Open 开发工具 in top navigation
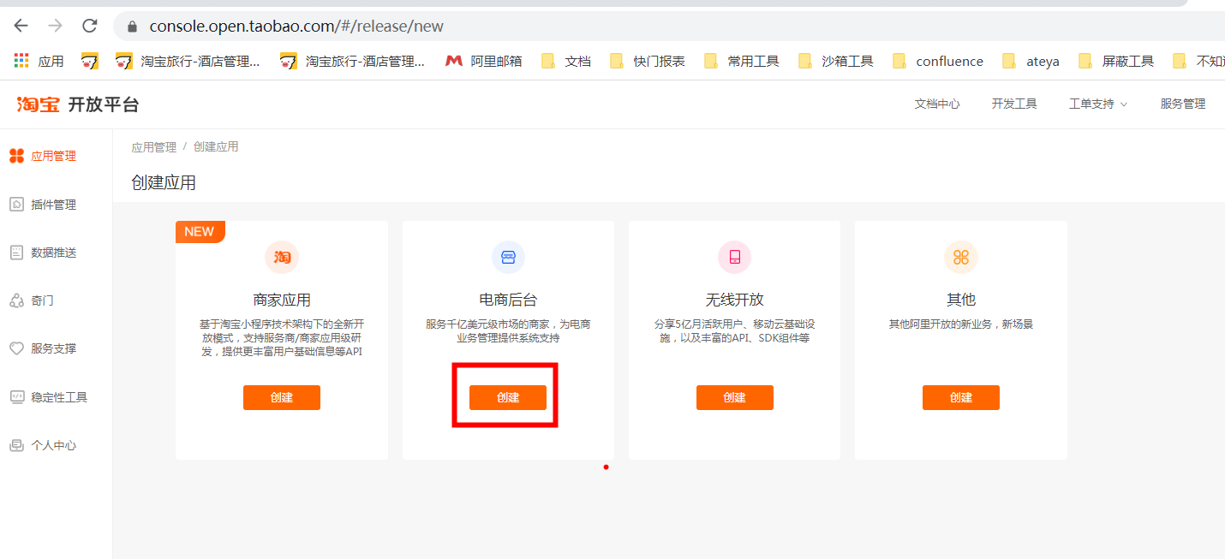This screenshot has width=1225, height=559. point(1014,104)
